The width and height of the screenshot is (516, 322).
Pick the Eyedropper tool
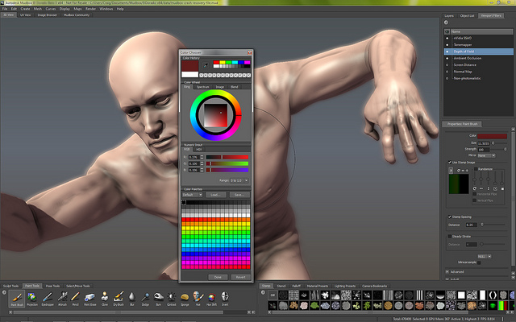click(47, 298)
